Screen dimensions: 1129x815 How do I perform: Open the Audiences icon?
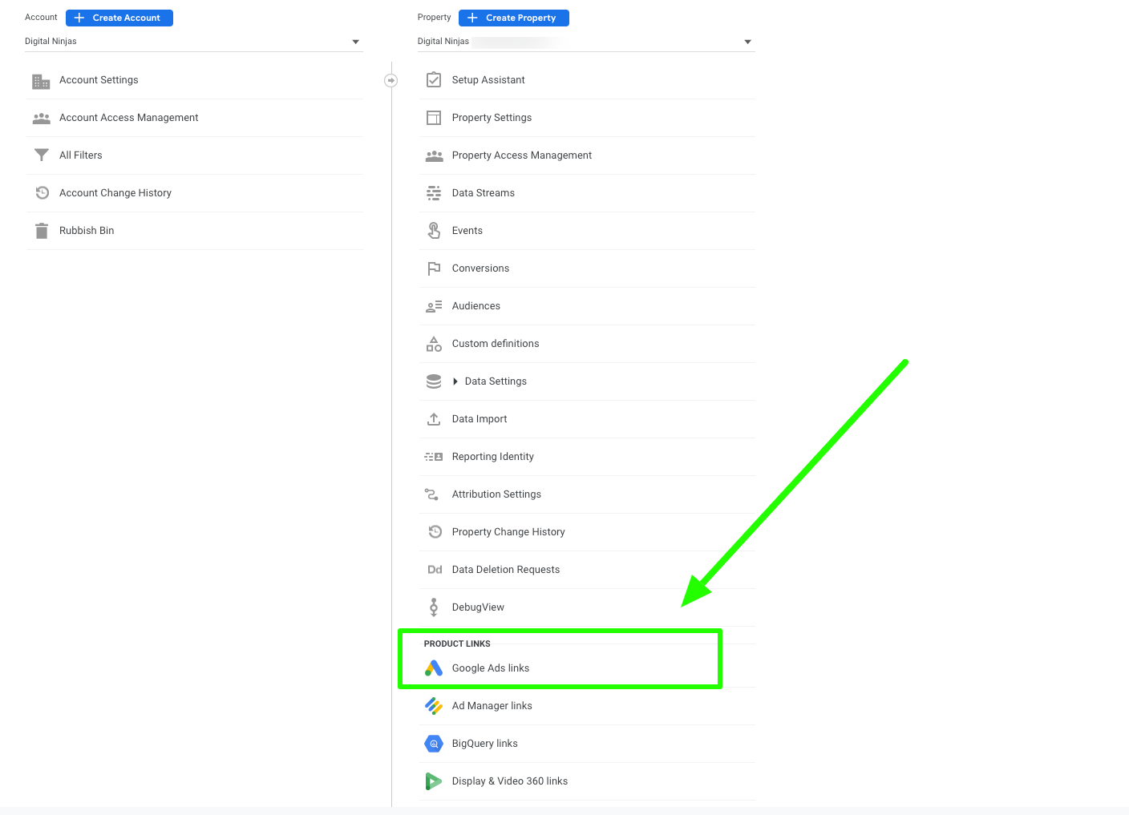pyautogui.click(x=434, y=305)
